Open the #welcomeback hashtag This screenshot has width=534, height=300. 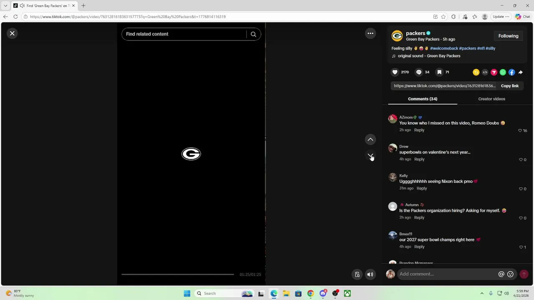[x=444, y=48]
